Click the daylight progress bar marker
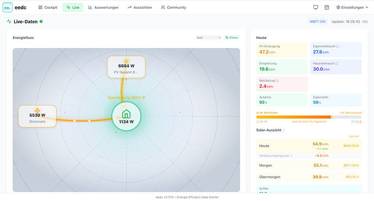Screen dimensions: 374x201 pos(332,117)
